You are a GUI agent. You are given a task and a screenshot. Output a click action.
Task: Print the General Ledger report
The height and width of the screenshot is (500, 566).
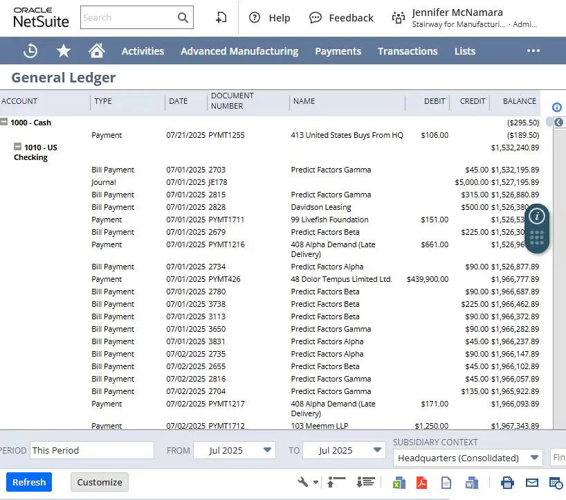coord(507,482)
